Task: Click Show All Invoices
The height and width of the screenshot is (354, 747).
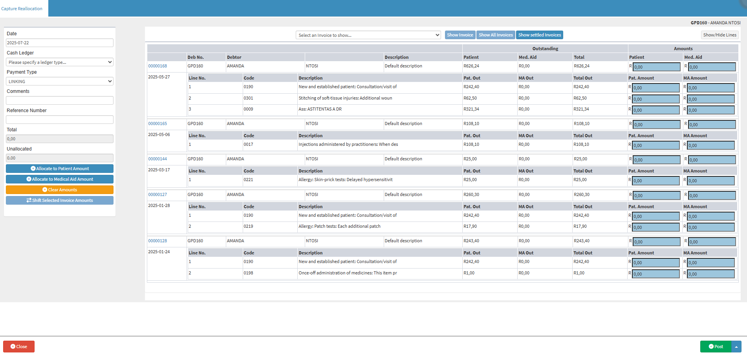Action: pyautogui.click(x=496, y=35)
